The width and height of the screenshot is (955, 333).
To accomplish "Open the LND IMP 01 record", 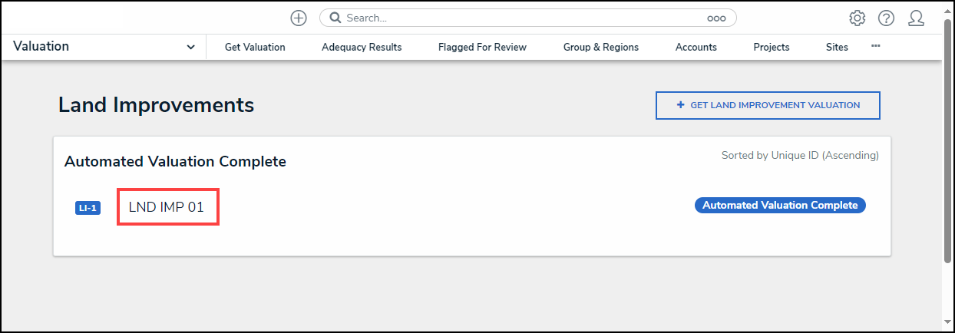I will [x=167, y=207].
